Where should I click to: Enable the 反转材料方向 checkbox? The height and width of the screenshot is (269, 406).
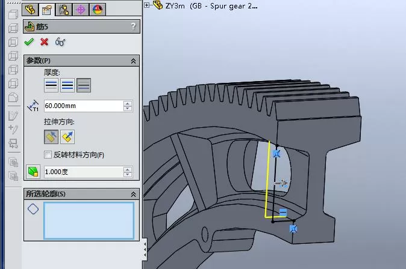pyautogui.click(x=48, y=155)
